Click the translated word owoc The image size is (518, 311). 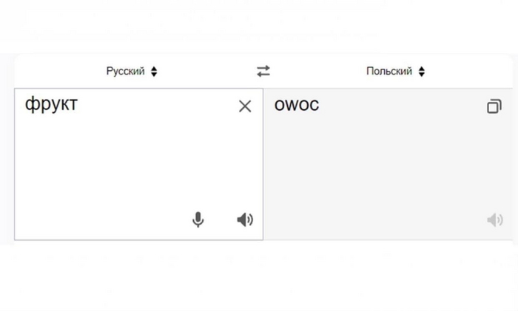(x=297, y=104)
